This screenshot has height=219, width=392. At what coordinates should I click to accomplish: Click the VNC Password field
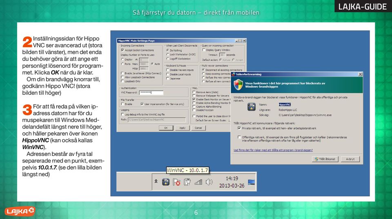click(x=151, y=92)
